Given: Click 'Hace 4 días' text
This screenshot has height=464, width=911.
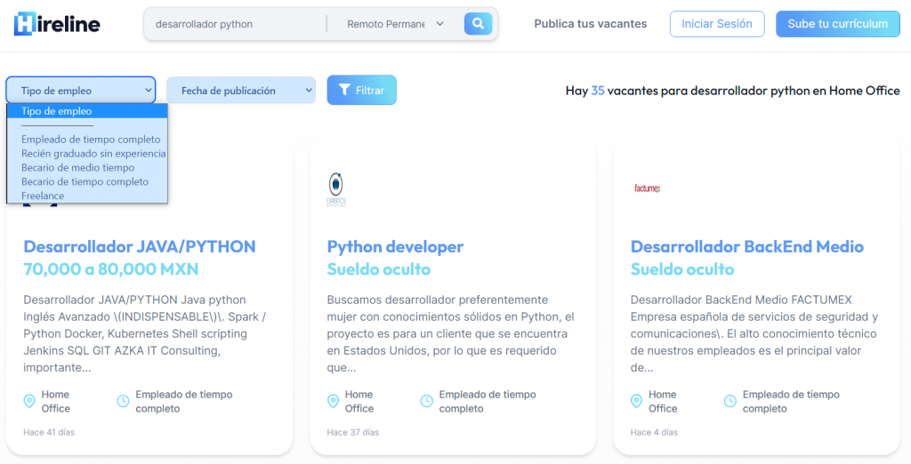Looking at the screenshot, I should tap(654, 432).
